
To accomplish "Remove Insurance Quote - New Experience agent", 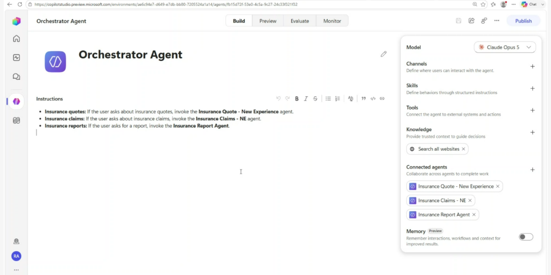I will [x=498, y=186].
